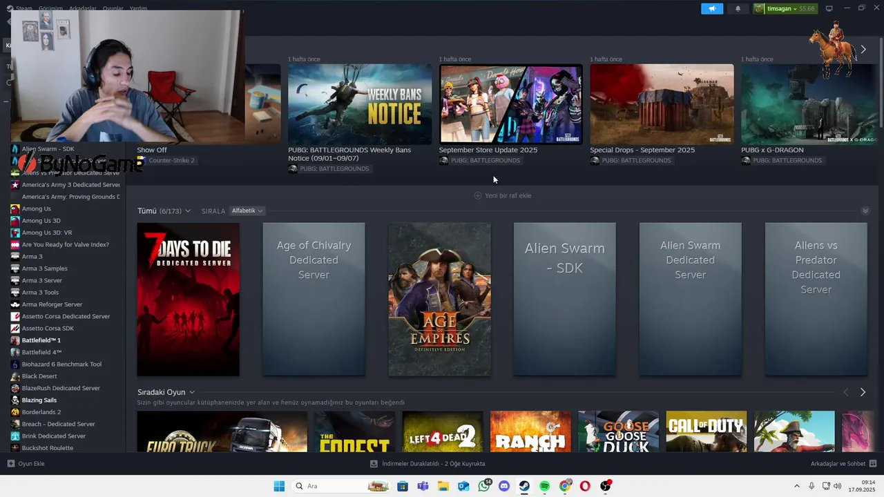Switch to Big Picture mode via monitor icon
This screenshot has width=884, height=497.
coord(829,8)
